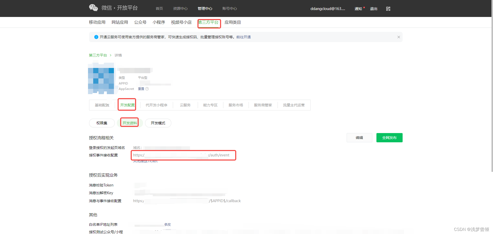Click 关闭推送Ticket link
This screenshot has width=493, height=234.
pos(145,161)
